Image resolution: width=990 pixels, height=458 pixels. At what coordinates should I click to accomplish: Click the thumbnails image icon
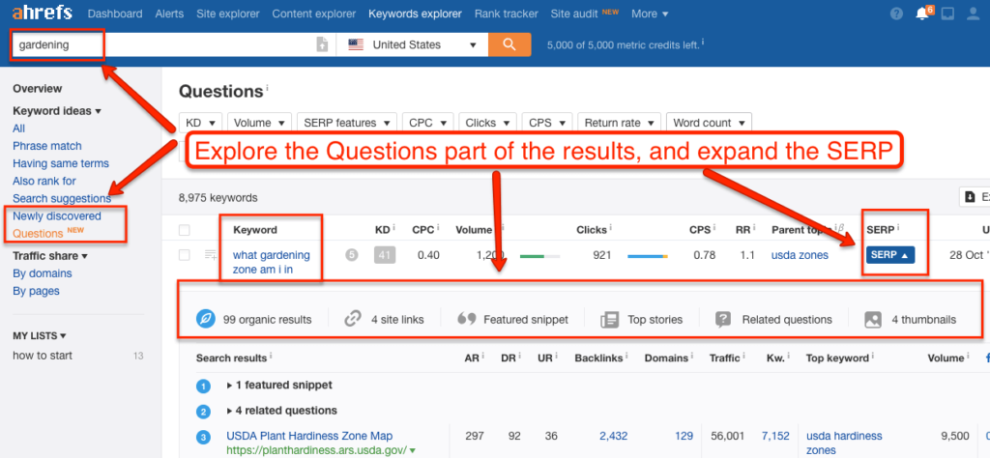pos(873,319)
